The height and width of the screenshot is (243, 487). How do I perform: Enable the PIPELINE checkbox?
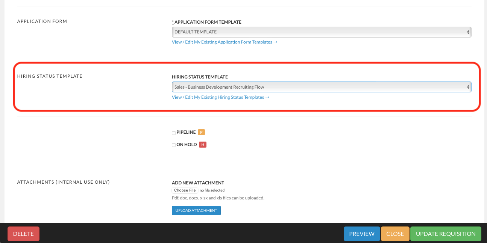coord(173,133)
